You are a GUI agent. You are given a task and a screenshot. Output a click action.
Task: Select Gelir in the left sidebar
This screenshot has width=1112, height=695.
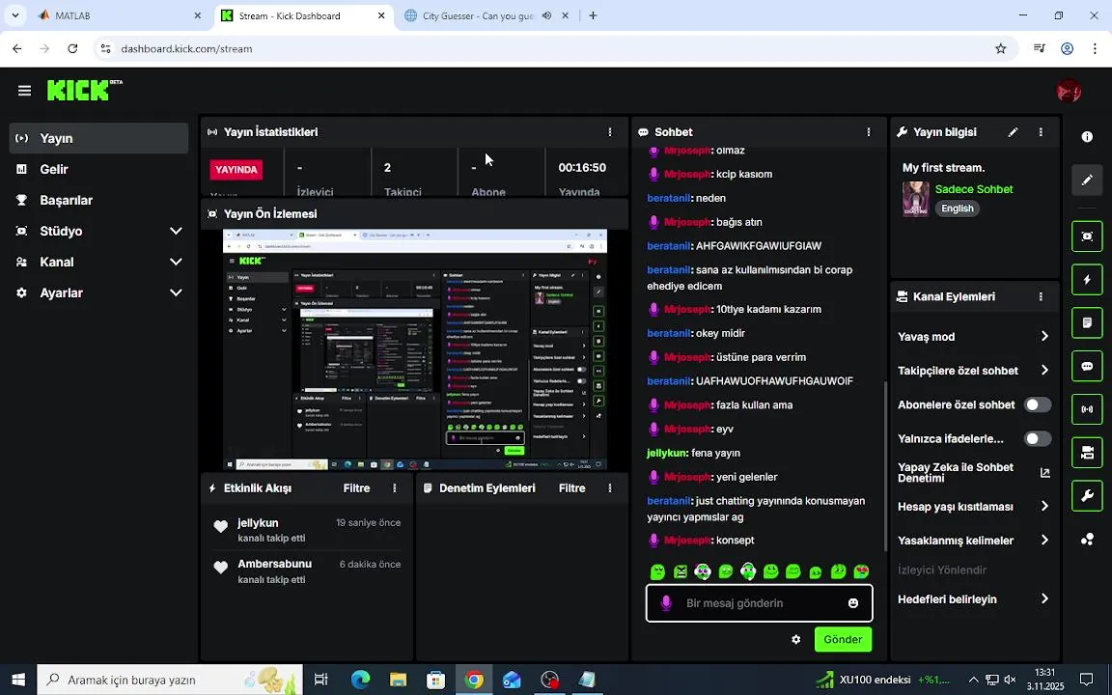pyautogui.click(x=98, y=169)
